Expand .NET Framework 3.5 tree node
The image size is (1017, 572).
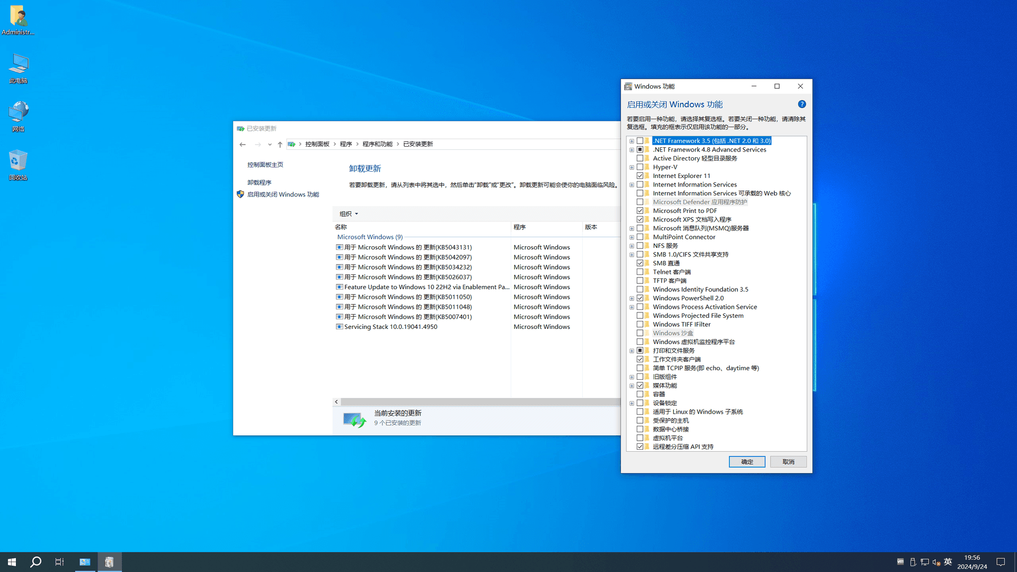631,141
